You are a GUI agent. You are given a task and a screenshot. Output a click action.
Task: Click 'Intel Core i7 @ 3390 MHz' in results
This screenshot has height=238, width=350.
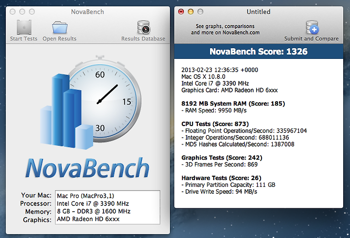(x=215, y=83)
